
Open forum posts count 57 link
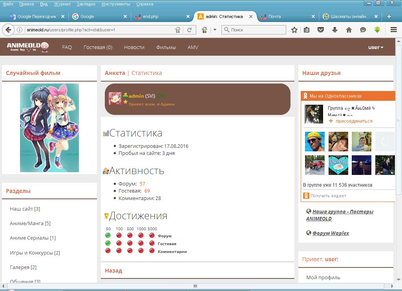pos(142,184)
